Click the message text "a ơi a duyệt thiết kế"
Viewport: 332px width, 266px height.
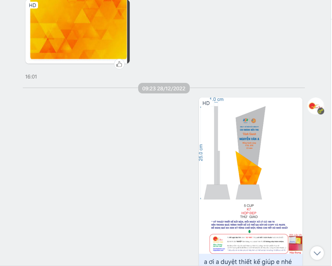(x=247, y=262)
